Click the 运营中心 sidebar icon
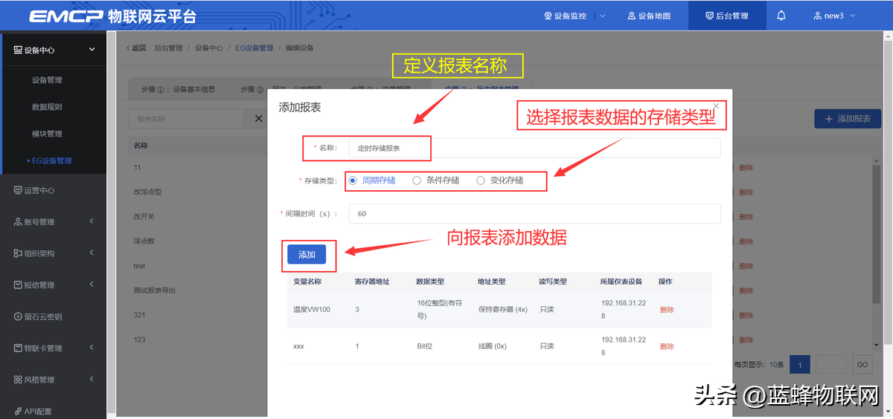The image size is (893, 419). [18, 190]
